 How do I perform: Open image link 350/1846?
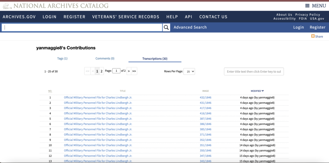point(205,150)
